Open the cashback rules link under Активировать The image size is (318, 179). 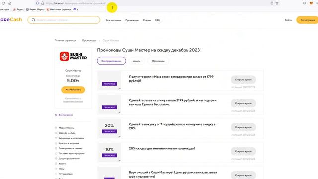73,101
